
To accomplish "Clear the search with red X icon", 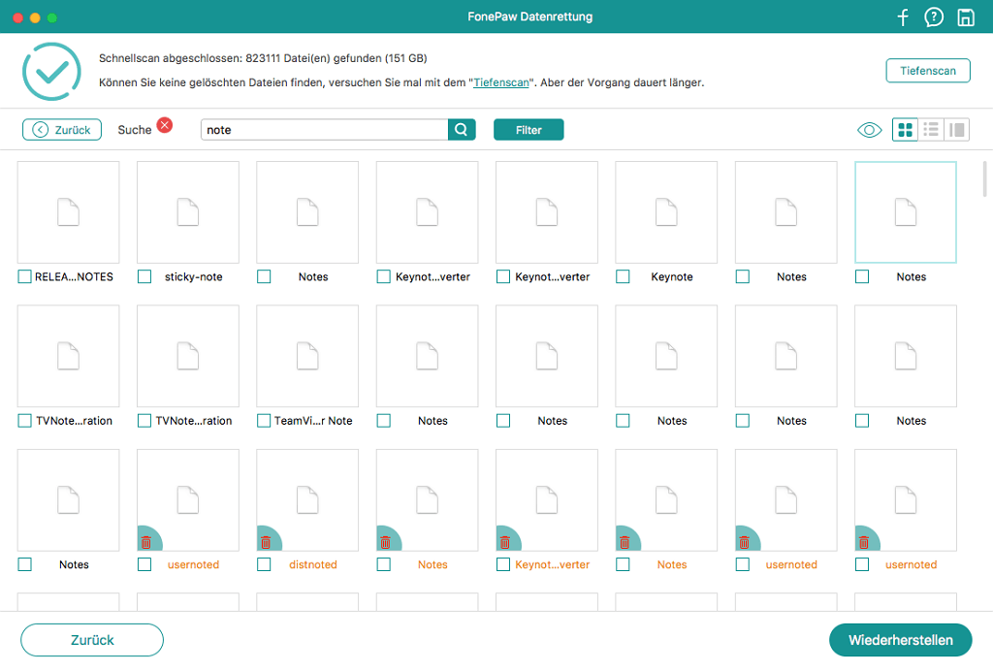I will (x=165, y=125).
